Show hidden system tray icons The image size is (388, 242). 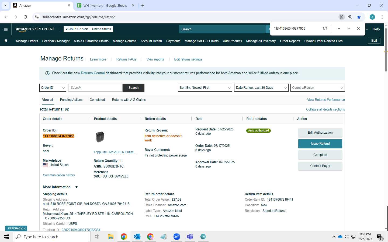[334, 237]
